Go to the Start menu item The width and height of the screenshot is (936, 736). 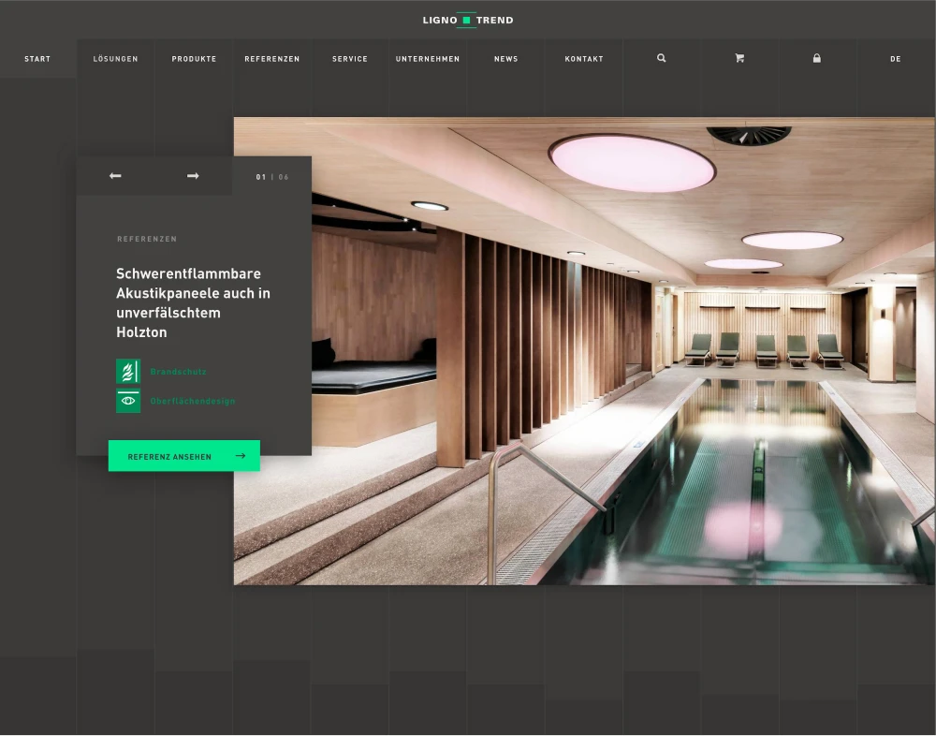coord(37,59)
